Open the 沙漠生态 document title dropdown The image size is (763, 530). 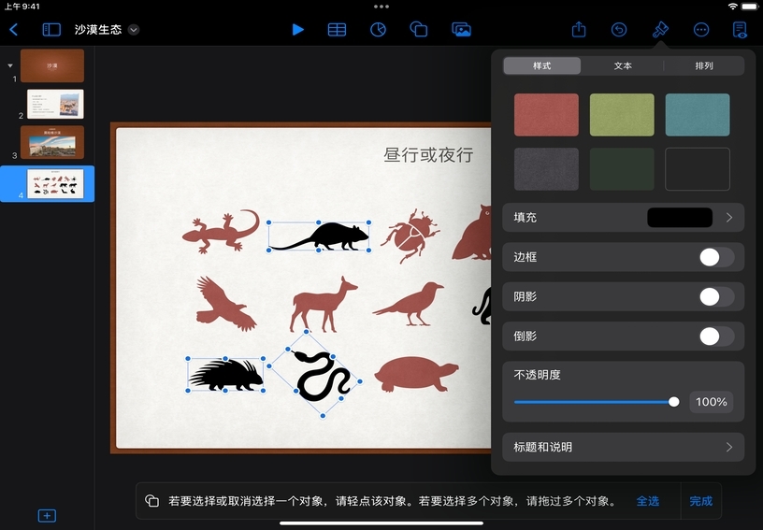click(134, 30)
